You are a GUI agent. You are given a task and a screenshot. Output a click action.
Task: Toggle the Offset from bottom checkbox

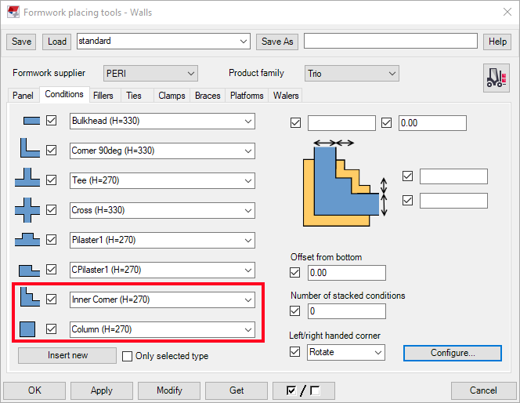[295, 273]
